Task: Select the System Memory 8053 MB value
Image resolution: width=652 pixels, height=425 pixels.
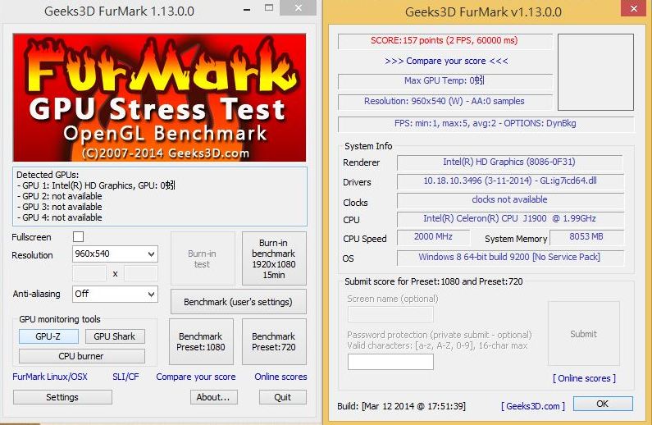Action: point(586,237)
